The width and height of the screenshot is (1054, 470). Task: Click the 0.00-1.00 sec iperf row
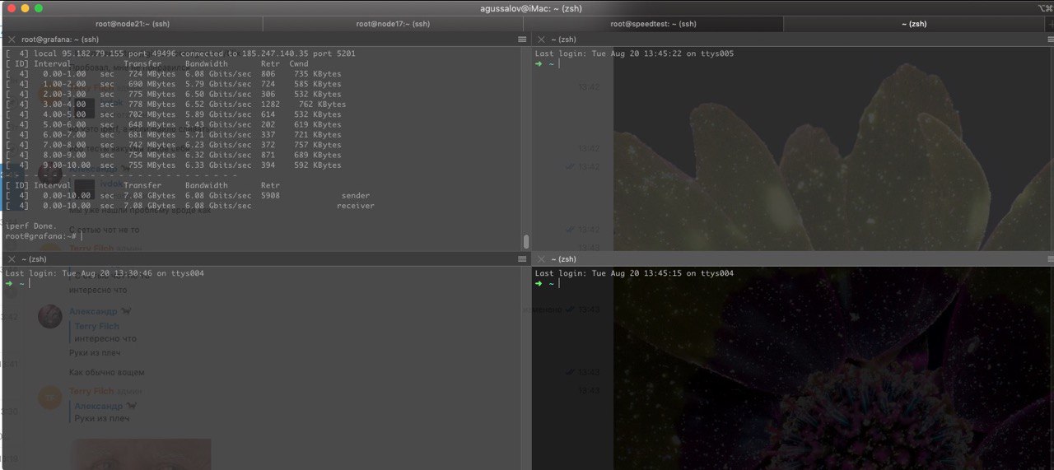173,74
